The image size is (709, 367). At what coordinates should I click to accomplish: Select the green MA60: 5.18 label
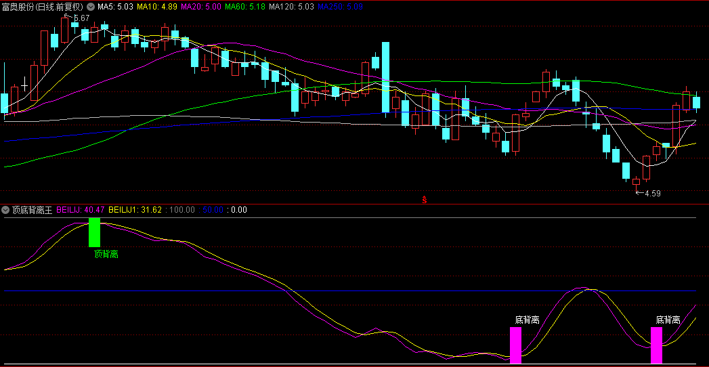(245, 6)
